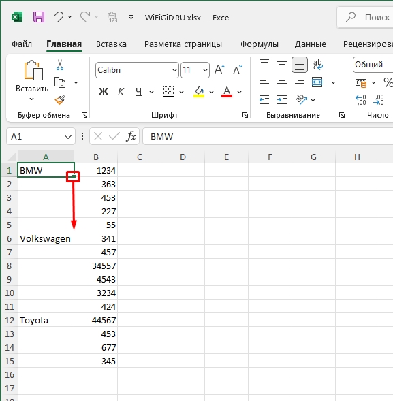This screenshot has width=393, height=401.
Task: Open the Name Box dropdown arrow
Action: 68,137
